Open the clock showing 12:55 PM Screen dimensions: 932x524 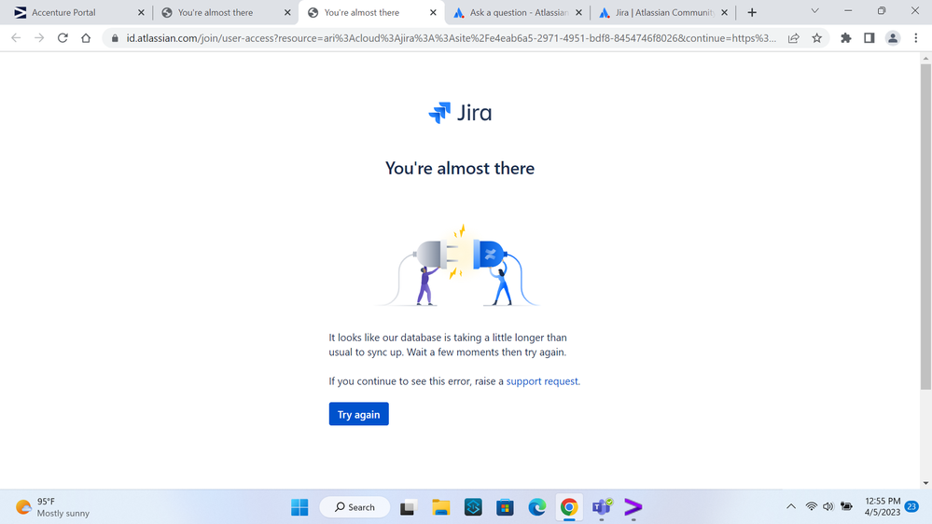[x=882, y=507]
